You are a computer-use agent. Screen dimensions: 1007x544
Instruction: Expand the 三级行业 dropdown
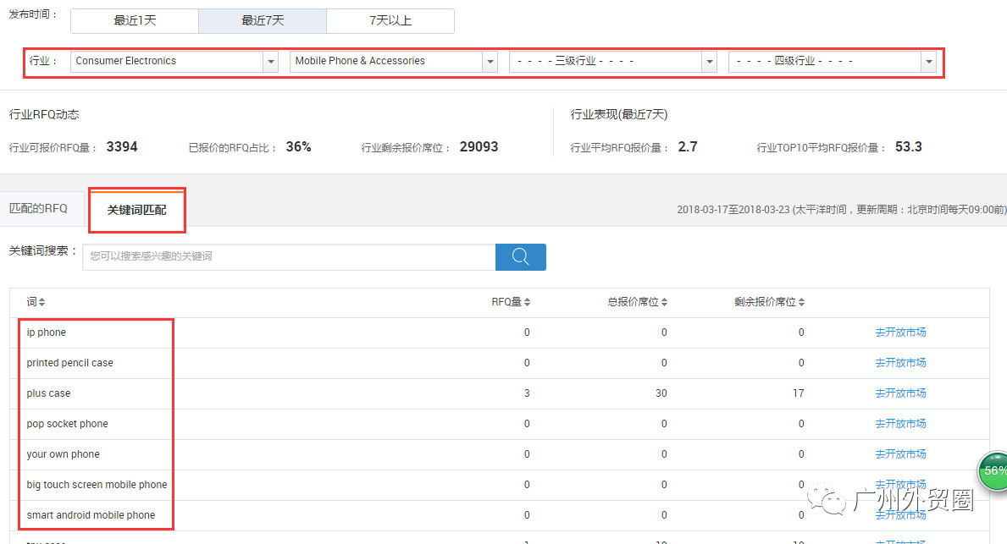612,61
